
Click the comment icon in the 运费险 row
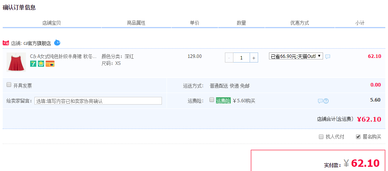[x=320, y=101]
